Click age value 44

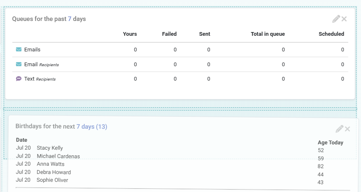coord(321,174)
